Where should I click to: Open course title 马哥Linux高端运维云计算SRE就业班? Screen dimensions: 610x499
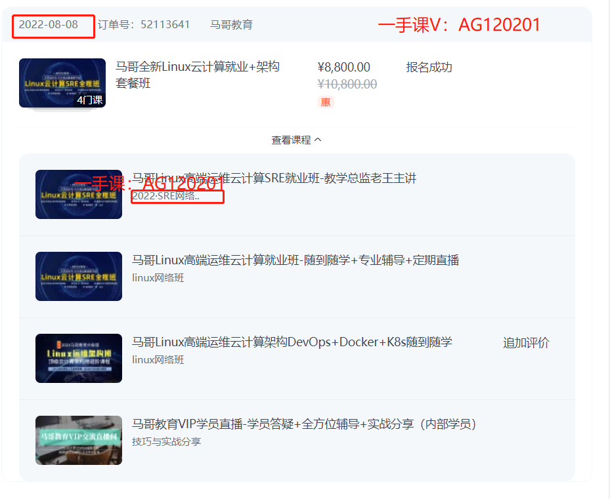click(x=274, y=178)
